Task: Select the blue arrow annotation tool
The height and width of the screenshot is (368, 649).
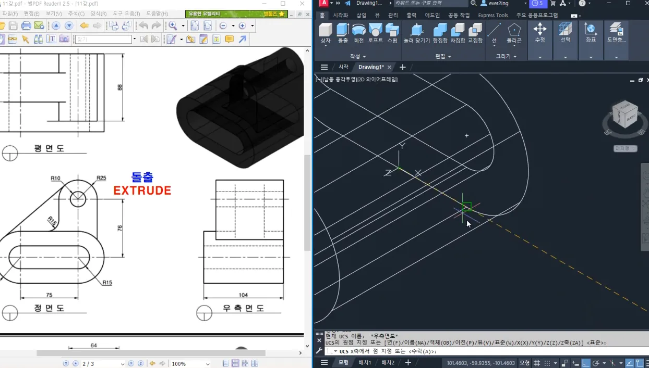Action: tap(243, 39)
